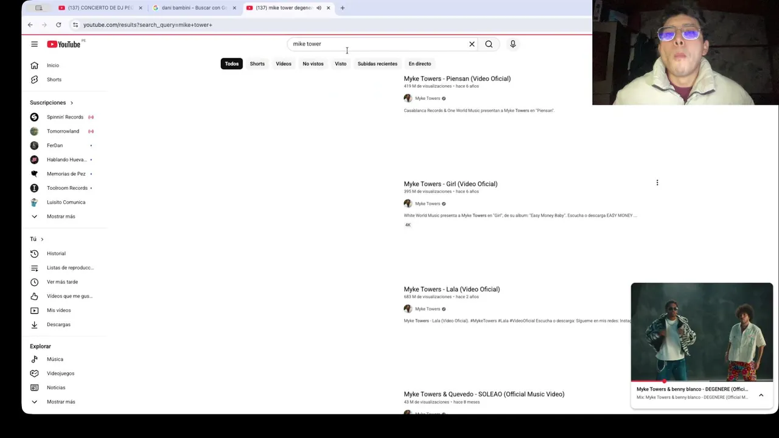The image size is (779, 438).
Task: Open 'Myke Towers - Girl (Video Oficial)' result
Action: click(x=450, y=184)
